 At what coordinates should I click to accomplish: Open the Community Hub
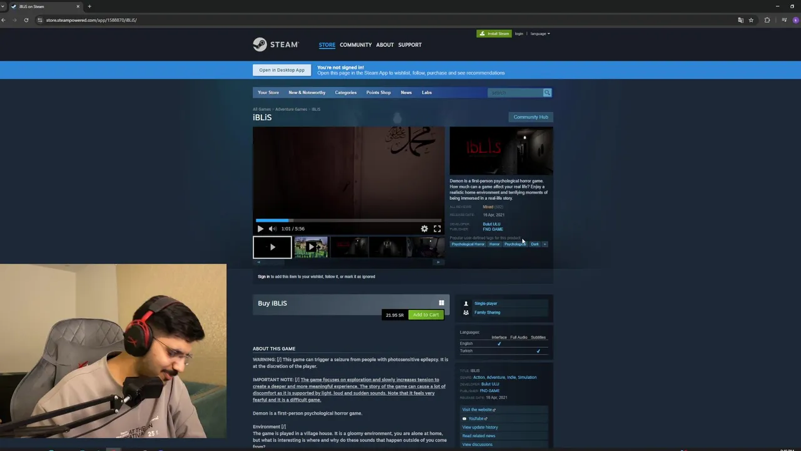pos(531,117)
